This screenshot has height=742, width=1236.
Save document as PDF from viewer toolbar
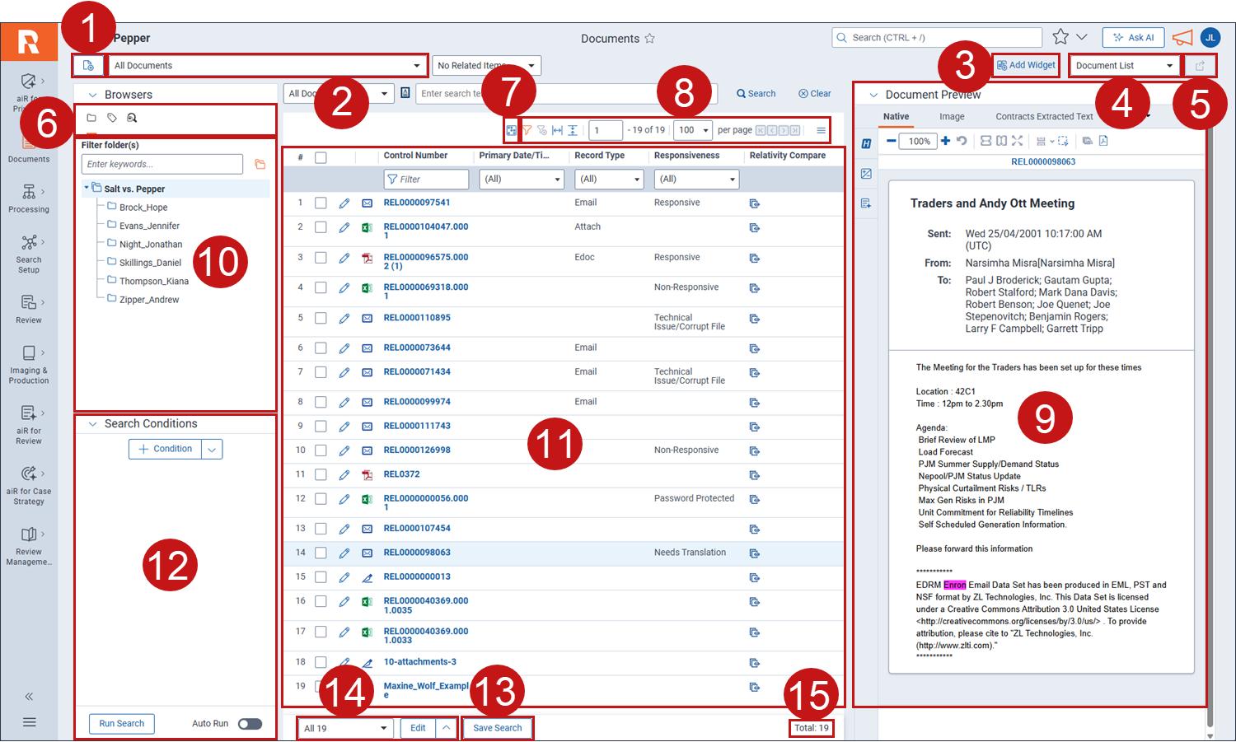click(1103, 141)
